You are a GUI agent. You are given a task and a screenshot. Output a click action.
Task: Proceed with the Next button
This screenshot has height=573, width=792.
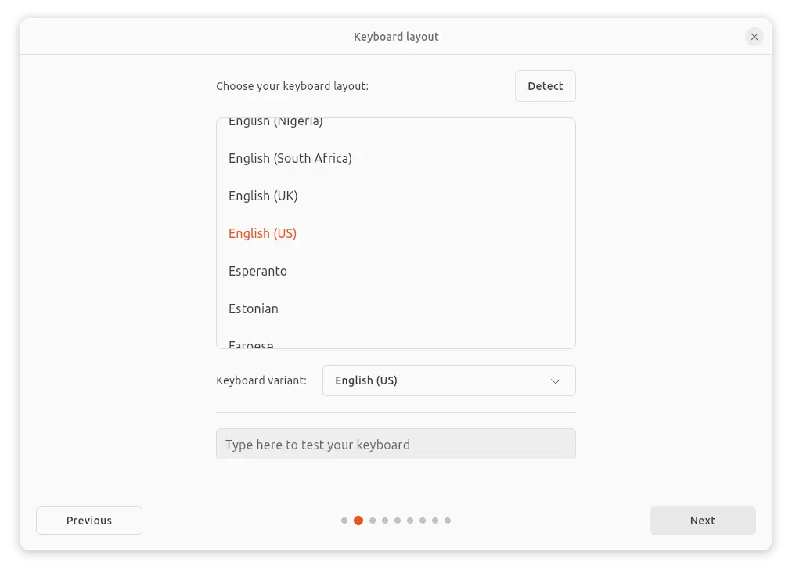[x=702, y=521]
